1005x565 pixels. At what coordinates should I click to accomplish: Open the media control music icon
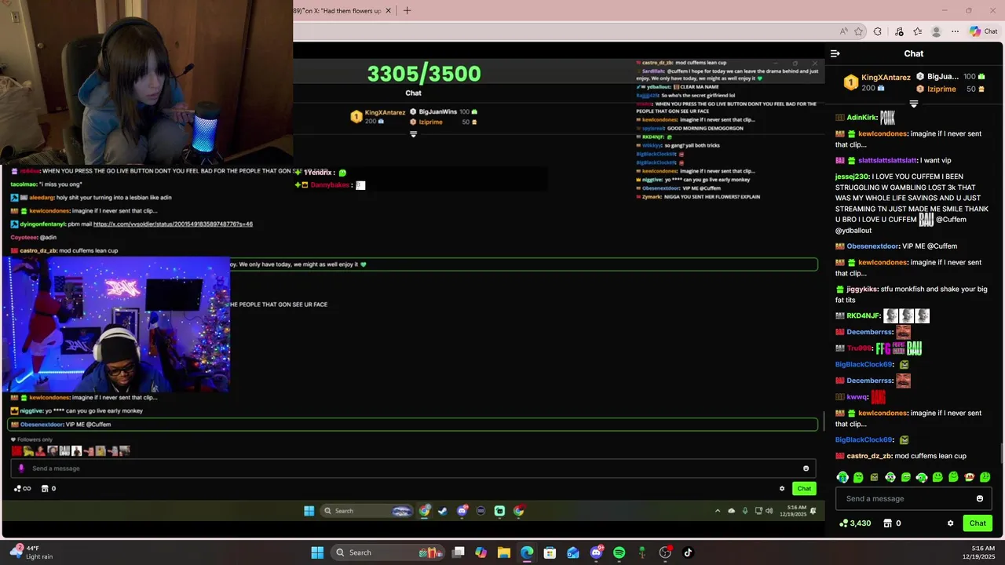(x=899, y=31)
